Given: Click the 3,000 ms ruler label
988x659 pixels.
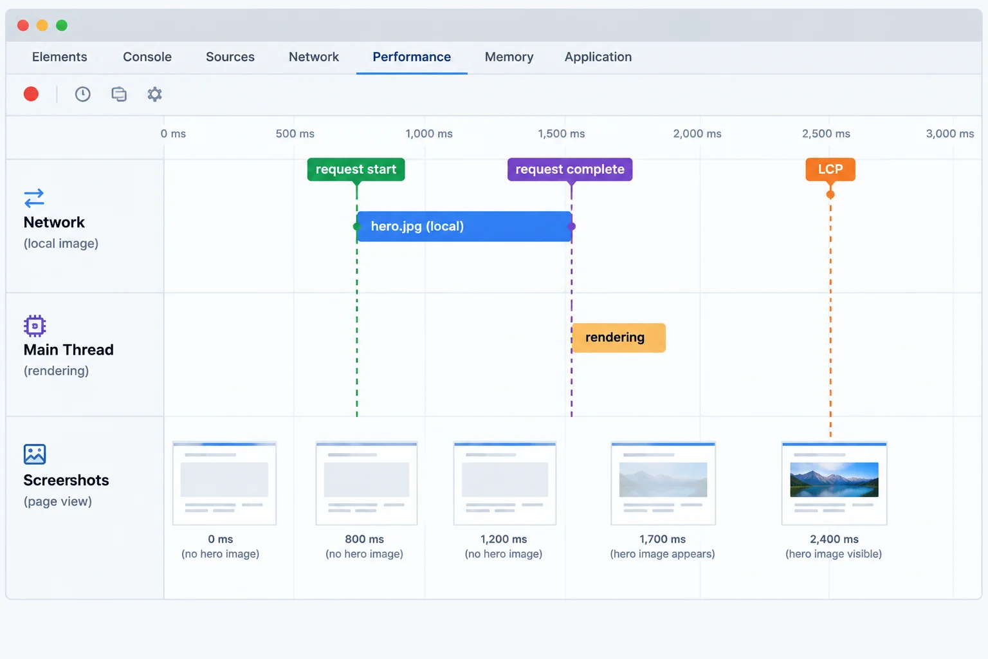Looking at the screenshot, I should pos(950,134).
